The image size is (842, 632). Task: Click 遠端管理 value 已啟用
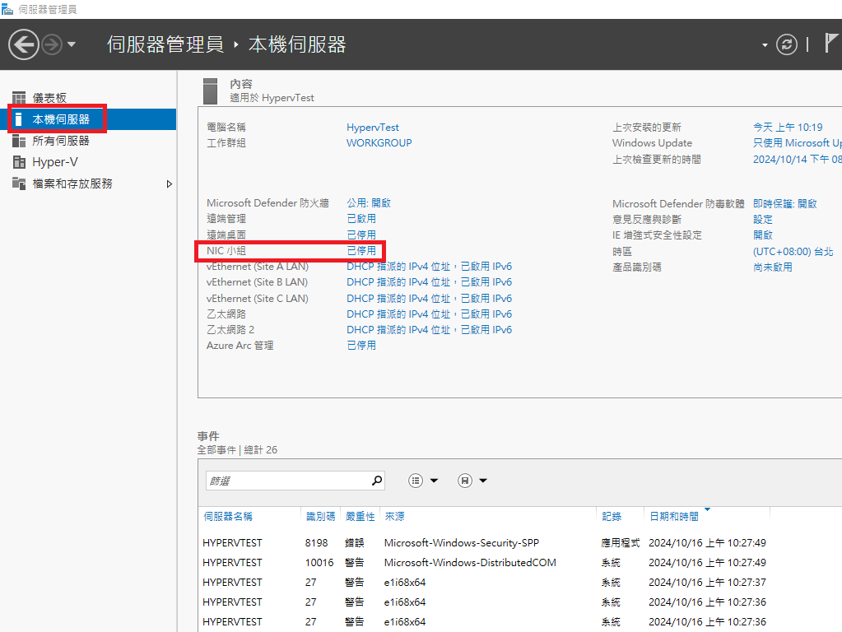click(x=361, y=219)
